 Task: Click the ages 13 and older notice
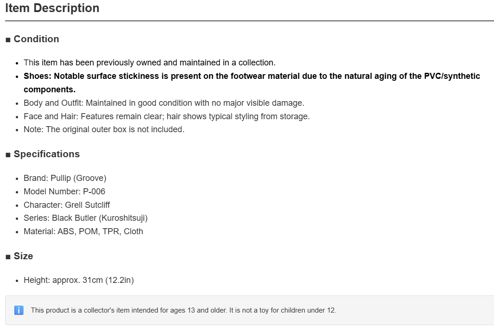click(183, 310)
